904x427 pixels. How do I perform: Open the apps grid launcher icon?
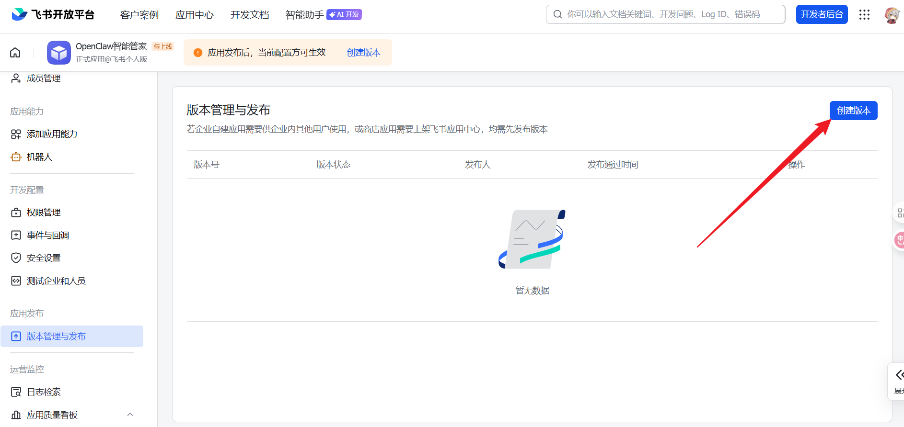click(864, 14)
